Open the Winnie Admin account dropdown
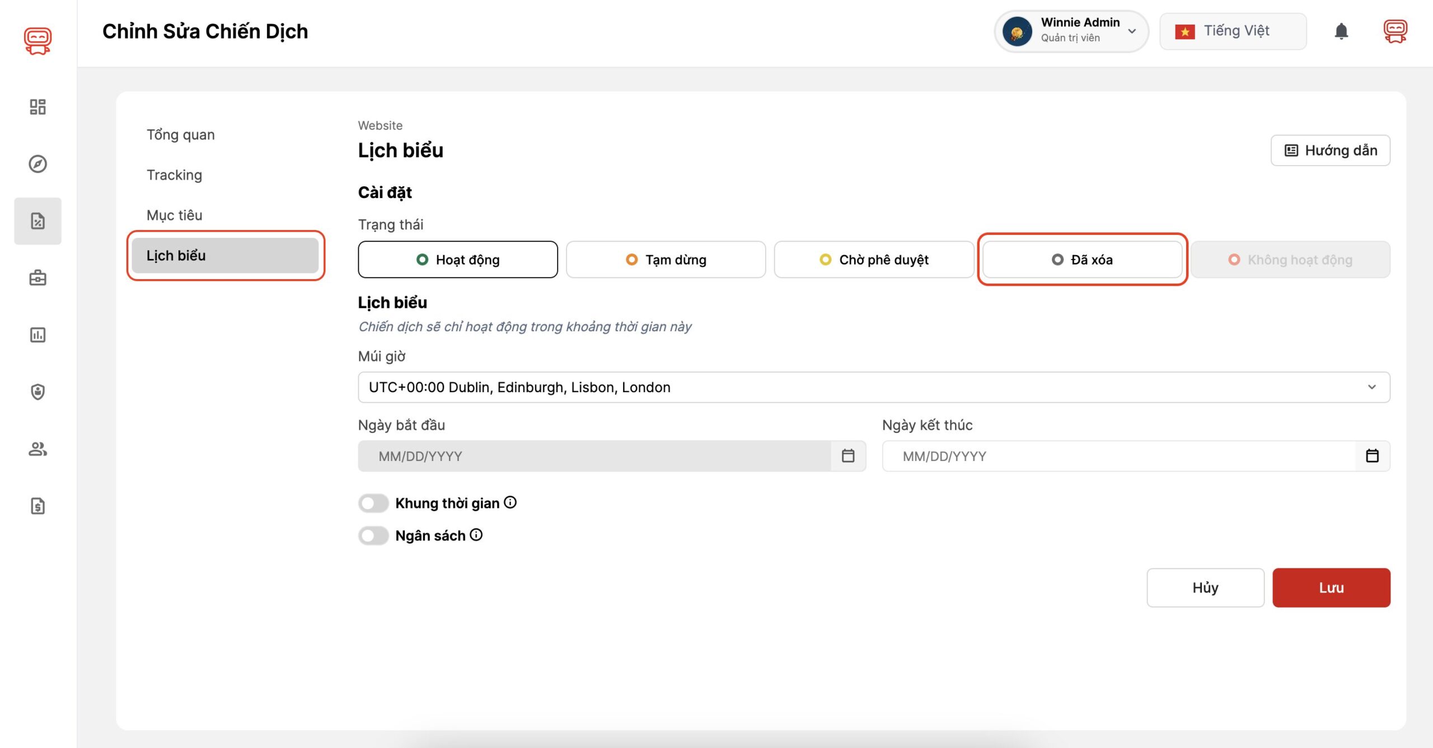The height and width of the screenshot is (748, 1433). (x=1071, y=31)
